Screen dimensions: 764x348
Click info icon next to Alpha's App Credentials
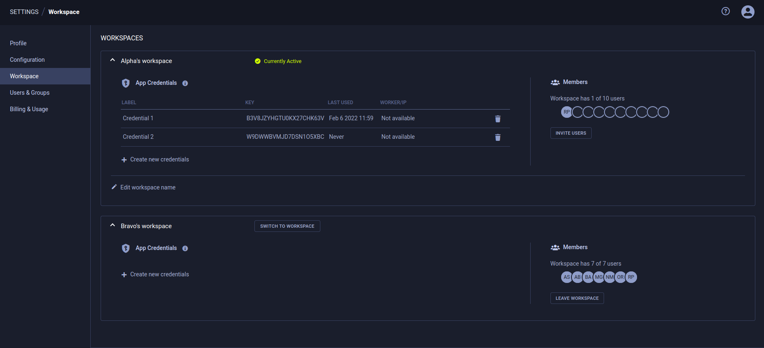click(x=185, y=83)
